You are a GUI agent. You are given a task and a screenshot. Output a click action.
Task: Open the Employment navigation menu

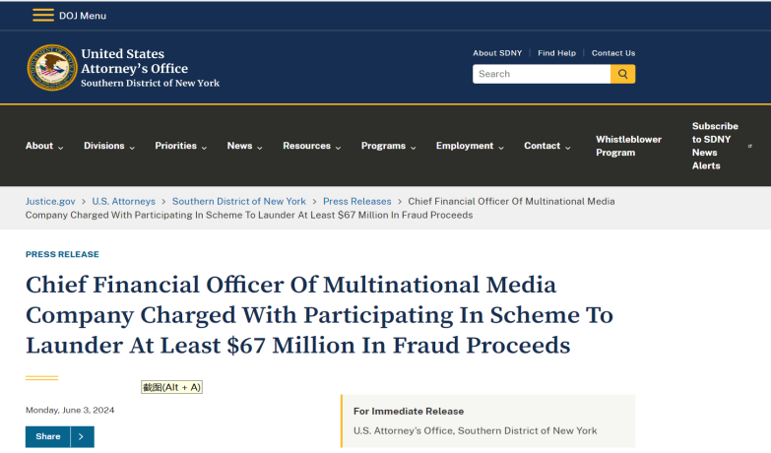coord(470,146)
